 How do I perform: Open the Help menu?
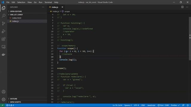[56, 2]
